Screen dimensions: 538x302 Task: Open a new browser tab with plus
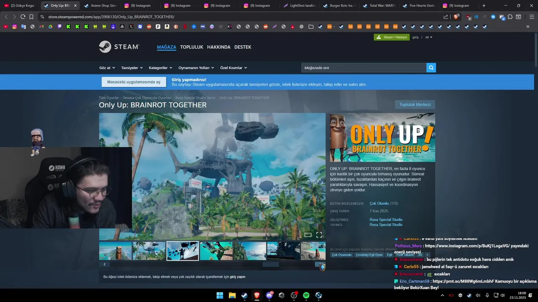click(x=484, y=5)
